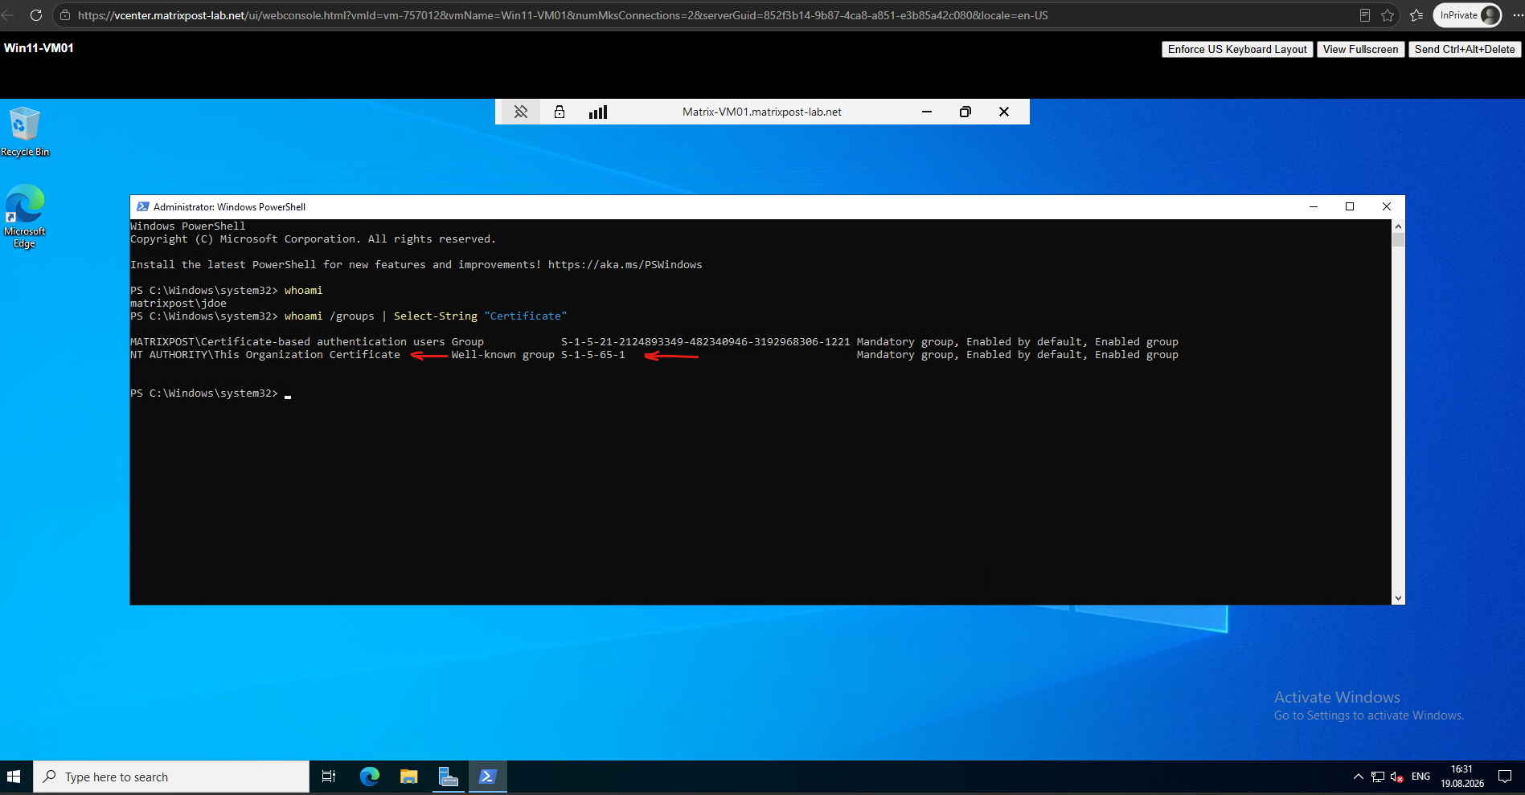
Task: Click the PowerShell vertical scrollbar thumb
Action: point(1398,239)
